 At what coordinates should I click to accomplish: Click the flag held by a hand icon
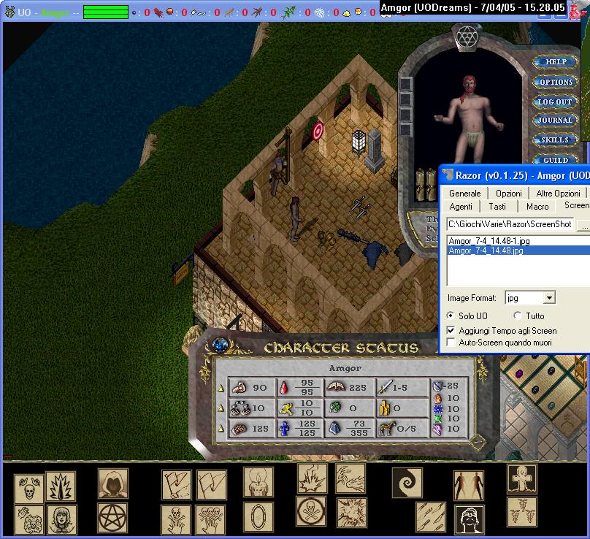pyautogui.click(x=177, y=485)
